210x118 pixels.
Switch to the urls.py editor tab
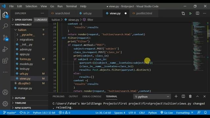[89, 13]
